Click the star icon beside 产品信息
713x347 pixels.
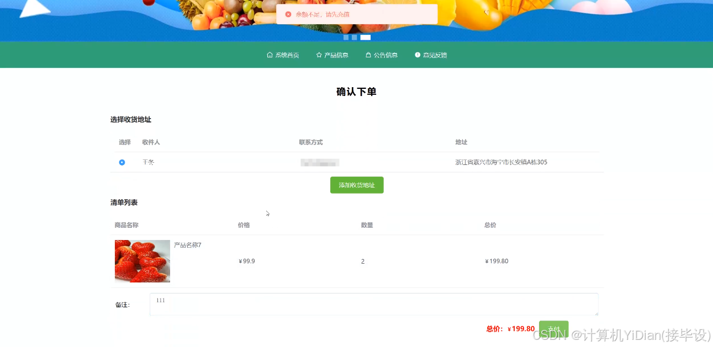tap(319, 55)
